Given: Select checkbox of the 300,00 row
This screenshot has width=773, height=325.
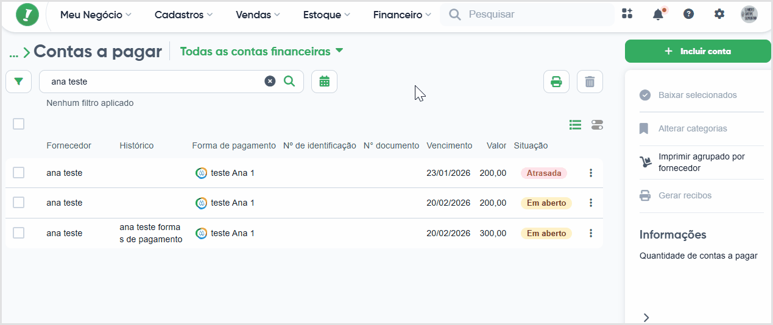Looking at the screenshot, I should tap(19, 233).
